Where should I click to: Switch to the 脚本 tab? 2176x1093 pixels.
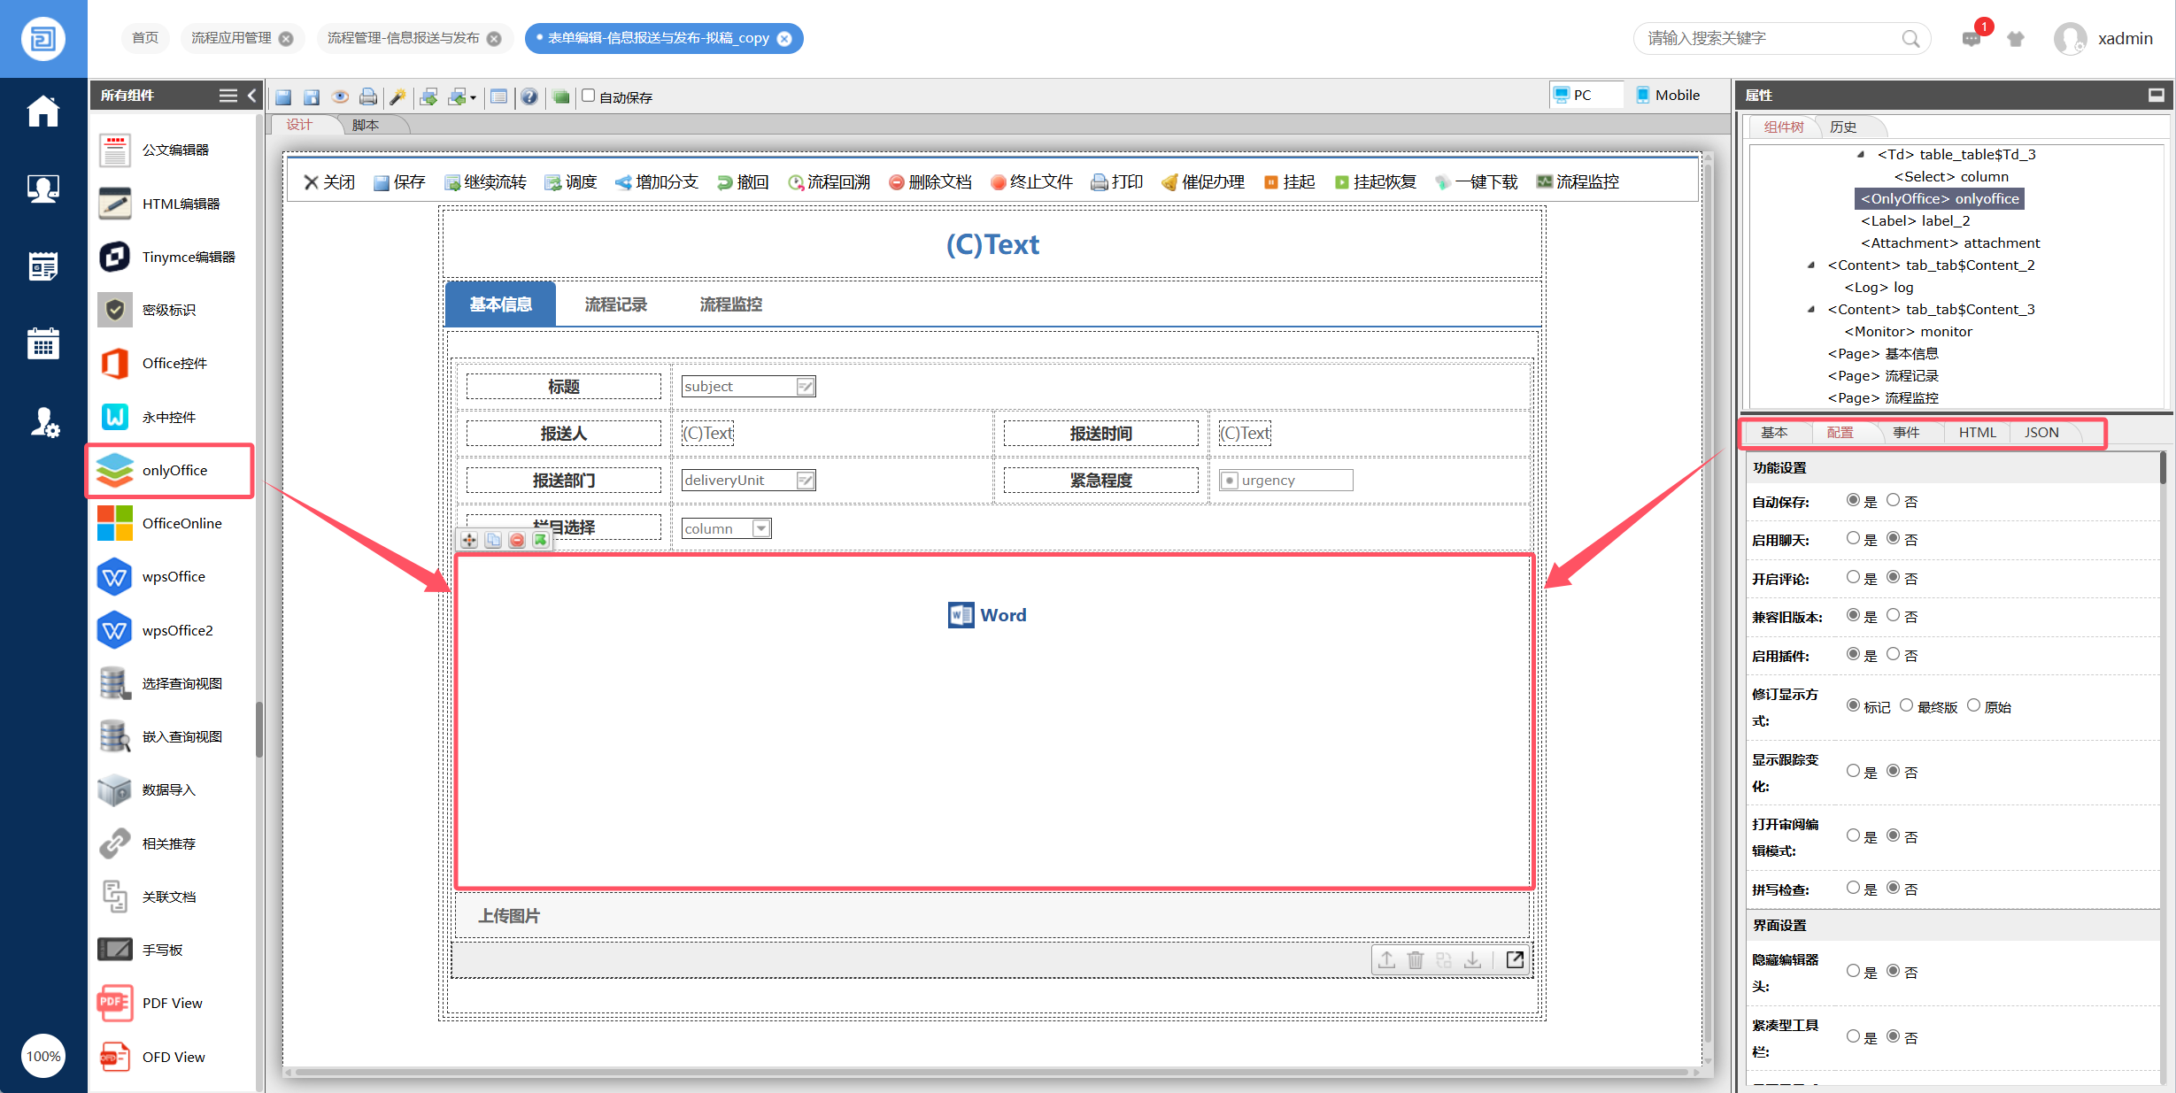[365, 125]
